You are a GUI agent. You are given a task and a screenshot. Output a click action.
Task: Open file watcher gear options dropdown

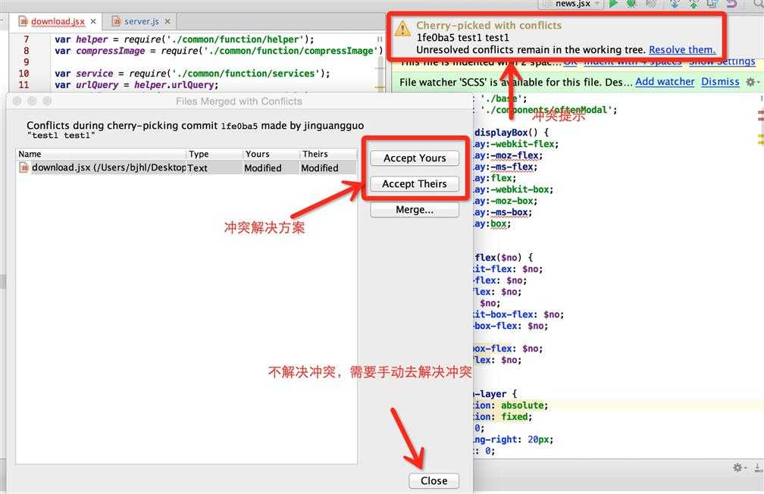pyautogui.click(x=753, y=82)
